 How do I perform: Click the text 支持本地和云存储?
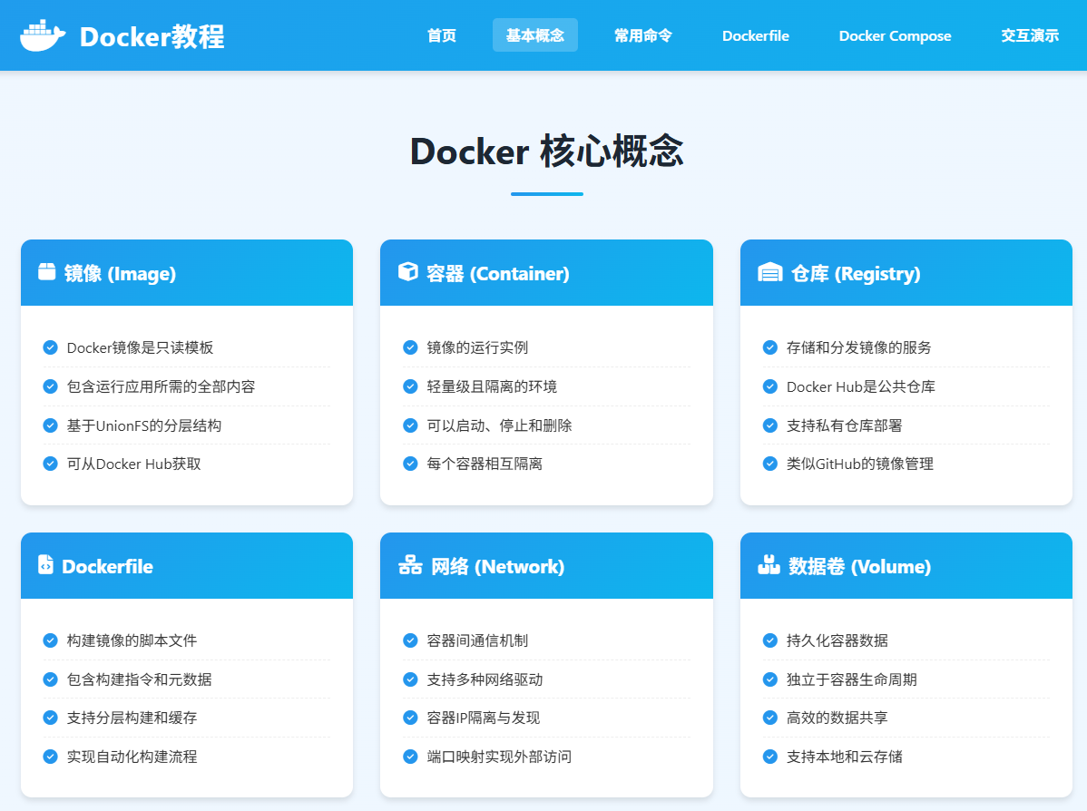coord(845,757)
